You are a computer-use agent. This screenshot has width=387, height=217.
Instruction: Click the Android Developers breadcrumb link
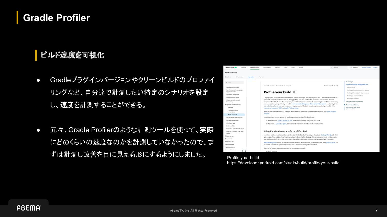point(269,86)
